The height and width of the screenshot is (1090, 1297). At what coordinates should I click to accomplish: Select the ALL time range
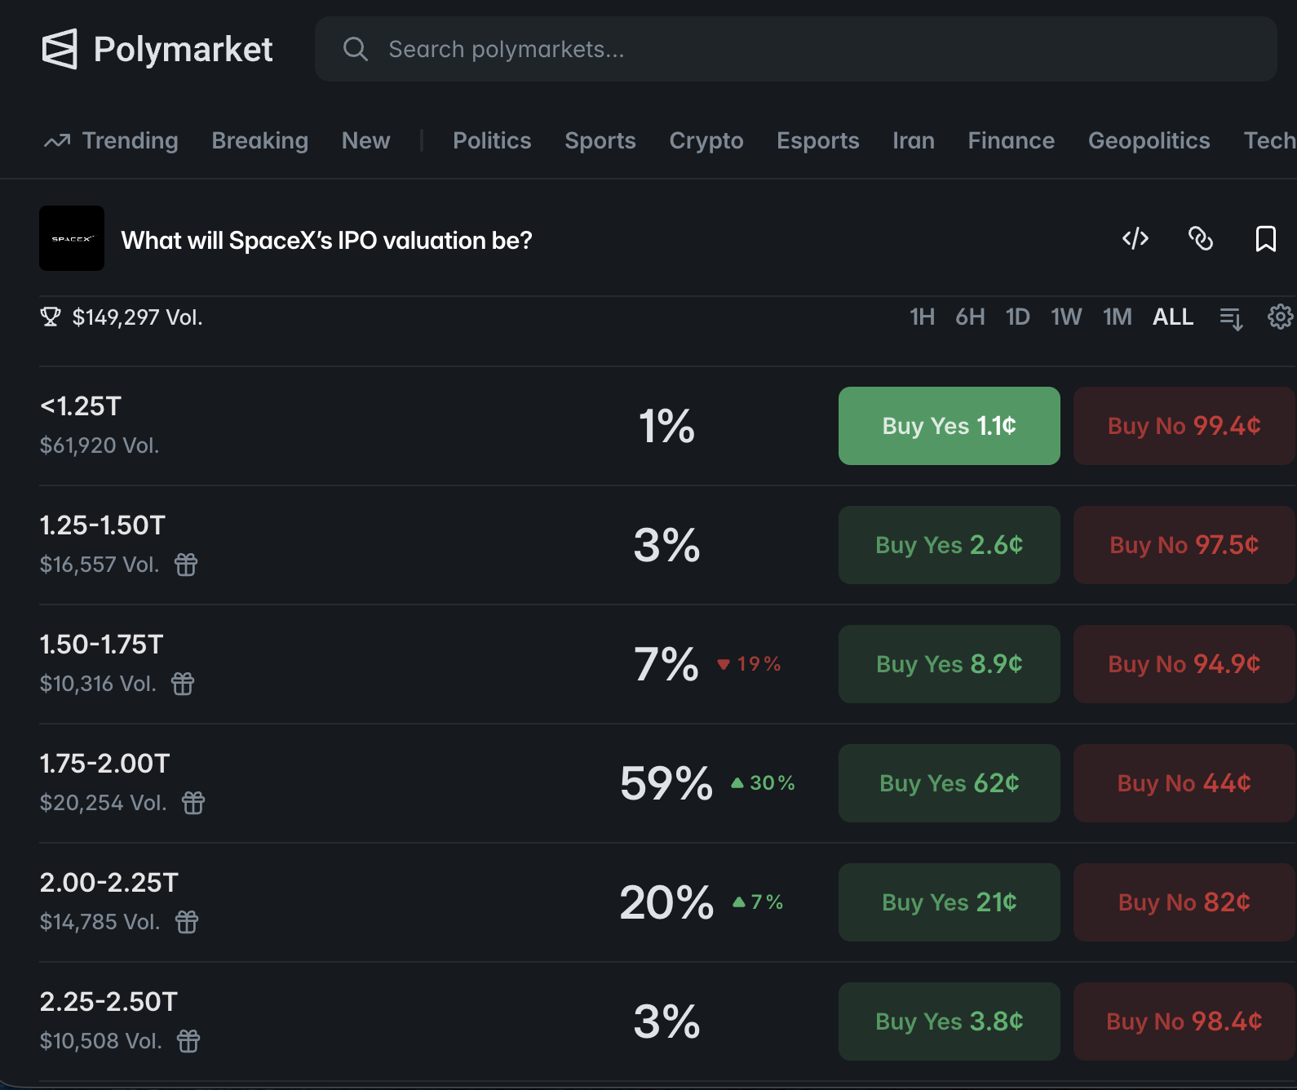(1173, 317)
